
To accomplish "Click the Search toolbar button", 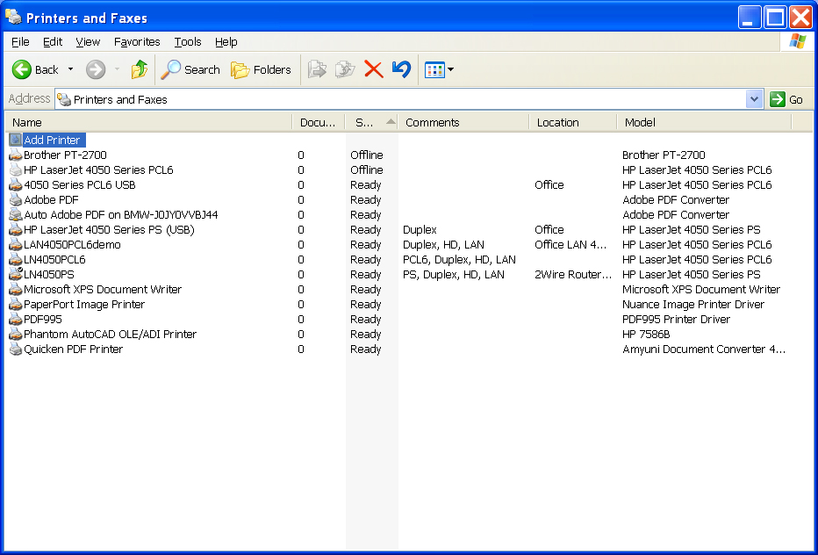I will 190,69.
